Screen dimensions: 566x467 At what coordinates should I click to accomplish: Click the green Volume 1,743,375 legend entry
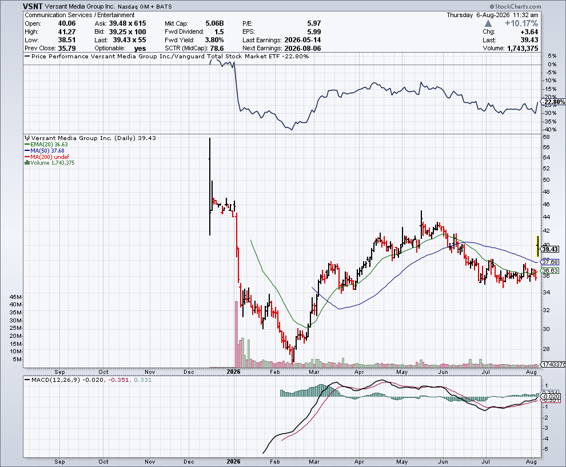(50, 163)
